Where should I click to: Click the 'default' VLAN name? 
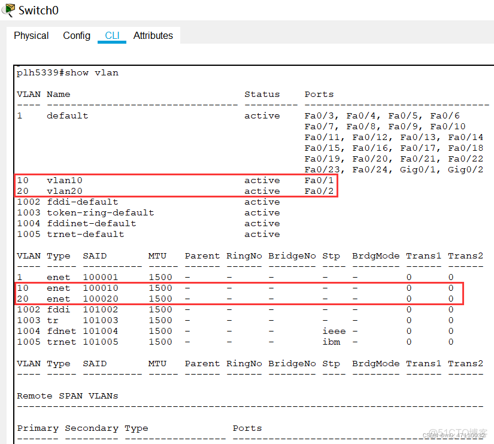[68, 115]
